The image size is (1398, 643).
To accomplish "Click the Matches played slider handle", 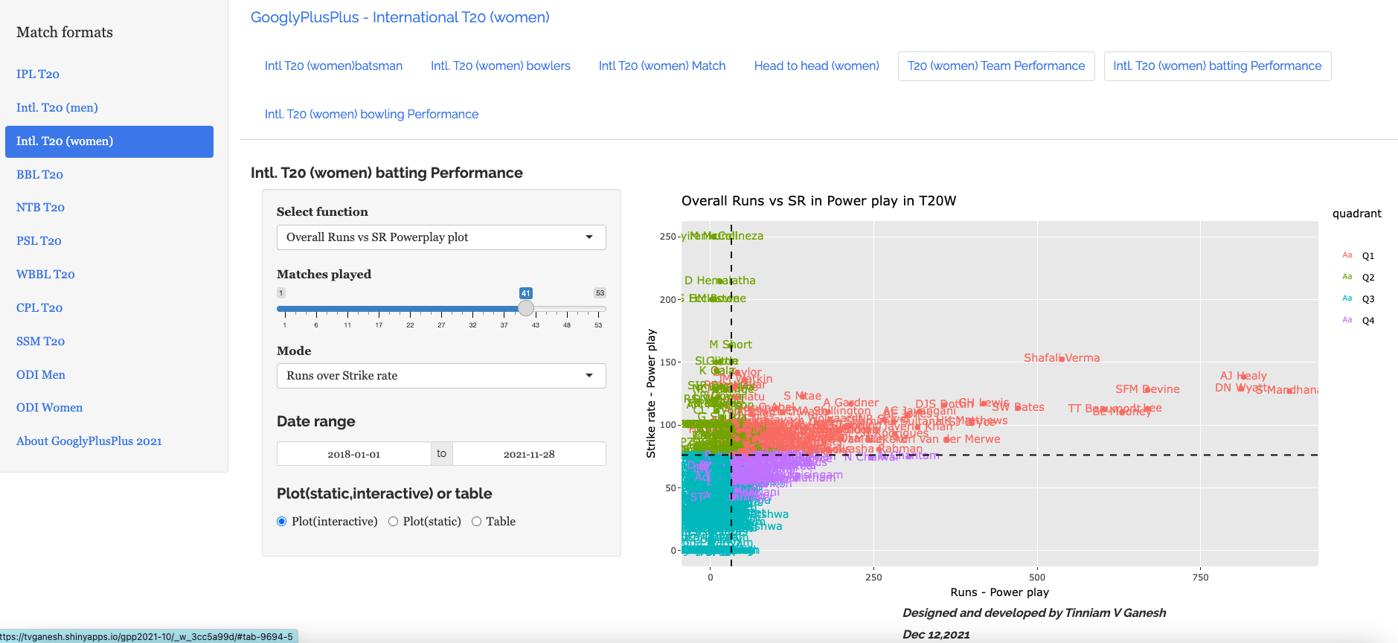I will point(526,308).
